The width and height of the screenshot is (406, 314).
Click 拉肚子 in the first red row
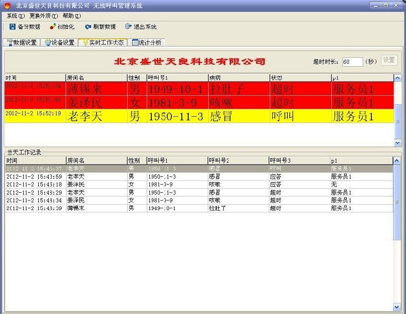click(227, 89)
